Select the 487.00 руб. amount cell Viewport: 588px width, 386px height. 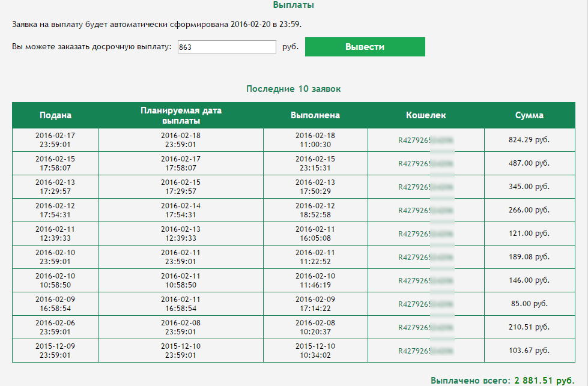tap(529, 163)
